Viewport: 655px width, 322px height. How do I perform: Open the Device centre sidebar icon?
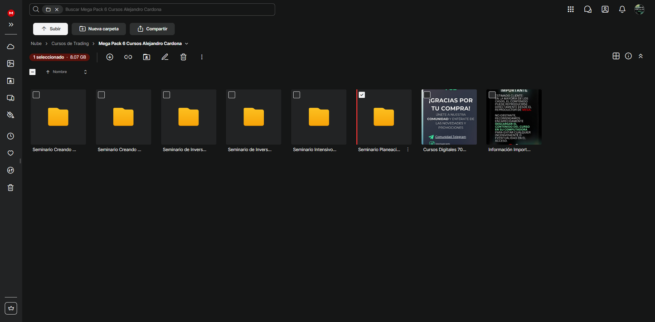coord(11,98)
